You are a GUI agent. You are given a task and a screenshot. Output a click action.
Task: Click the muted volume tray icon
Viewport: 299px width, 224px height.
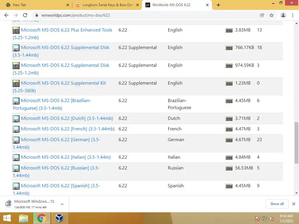(271, 218)
